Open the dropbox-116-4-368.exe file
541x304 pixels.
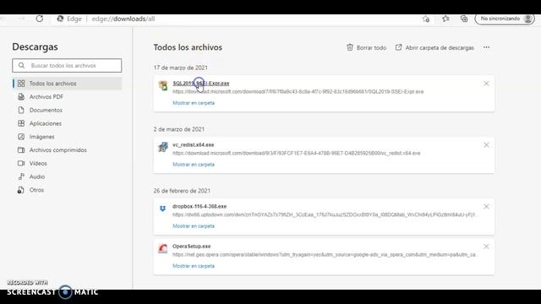click(199, 206)
